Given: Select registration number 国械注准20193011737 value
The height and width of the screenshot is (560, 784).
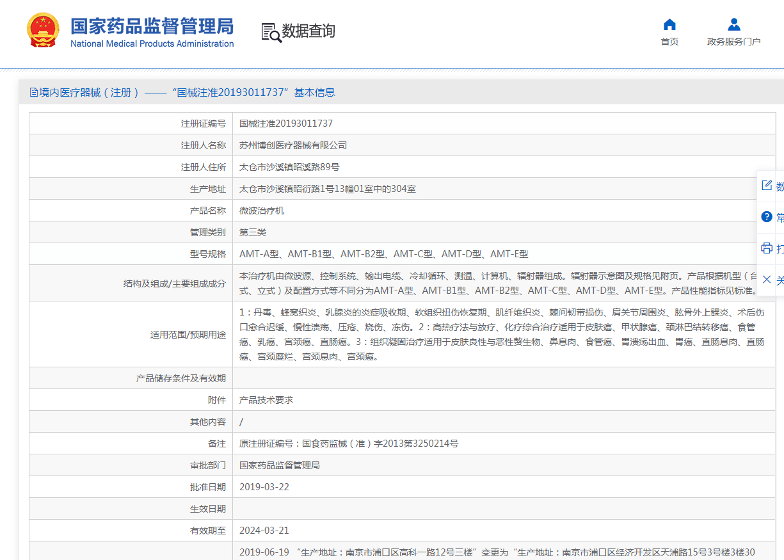Looking at the screenshot, I should [286, 124].
